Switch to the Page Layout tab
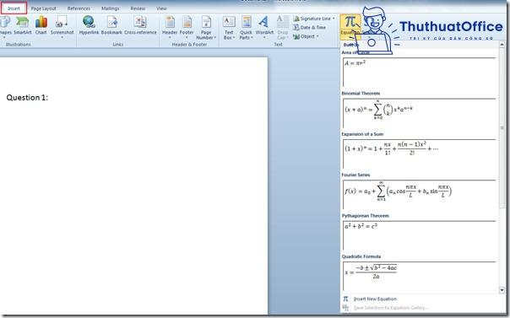The width and height of the screenshot is (510, 318). point(44,8)
